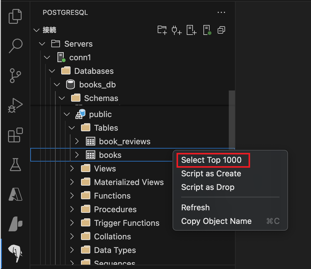Collapse the books_db node chevron
This screenshot has height=269, width=311.
57,85
